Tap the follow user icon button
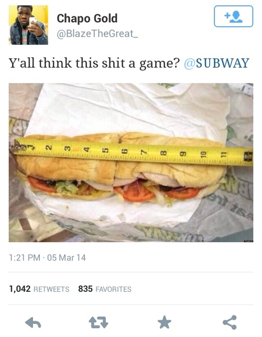Screen dimensions: 262x337 (234, 16)
